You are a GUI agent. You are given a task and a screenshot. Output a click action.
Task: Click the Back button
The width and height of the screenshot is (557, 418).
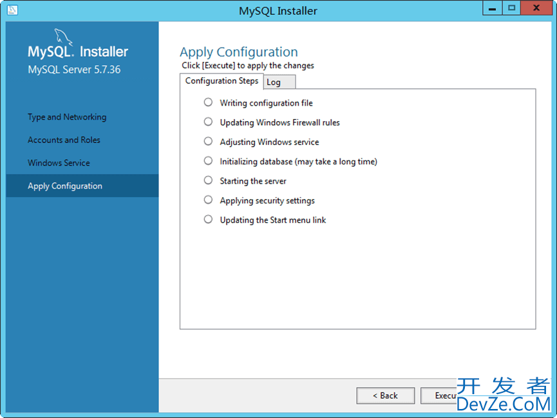coord(386,395)
